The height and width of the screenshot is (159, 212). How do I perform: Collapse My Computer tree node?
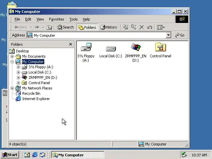(x=12, y=62)
